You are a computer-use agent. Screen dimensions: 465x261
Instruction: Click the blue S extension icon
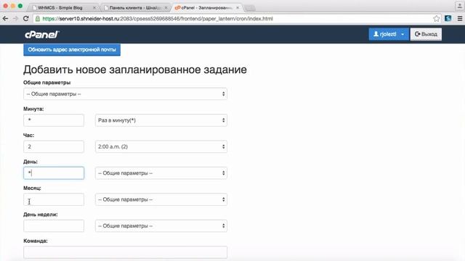click(x=448, y=18)
